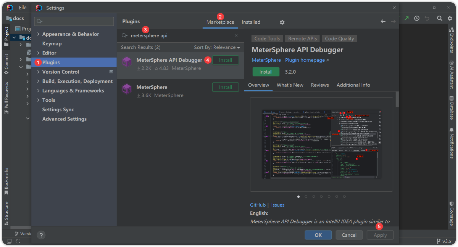Image resolution: width=458 pixels, height=247 pixels.
Task: Focus the plugin search field with metersphere api
Action: pyautogui.click(x=180, y=35)
